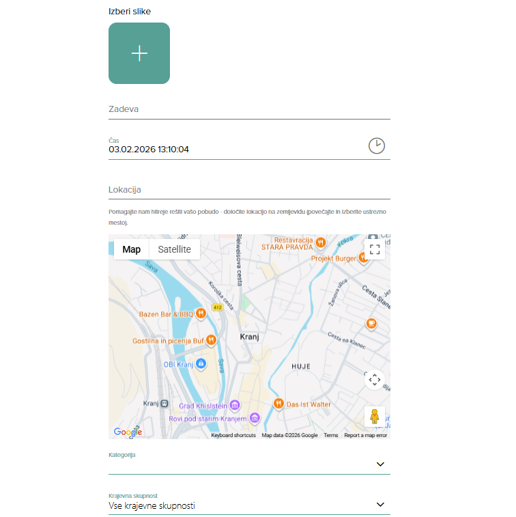The image size is (516, 517).
Task: Select Grad Khislstein museum marker
Action: click(x=235, y=406)
